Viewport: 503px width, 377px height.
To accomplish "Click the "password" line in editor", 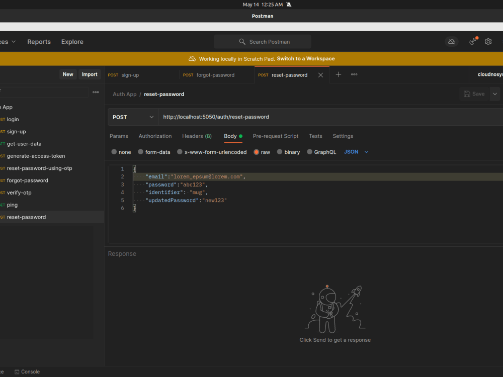I will 317,184.
